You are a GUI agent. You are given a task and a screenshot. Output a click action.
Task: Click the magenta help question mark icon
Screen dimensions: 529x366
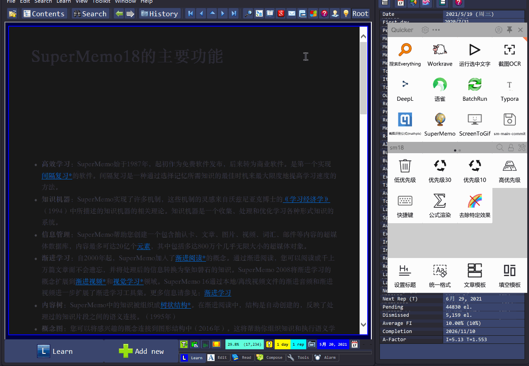[324, 14]
